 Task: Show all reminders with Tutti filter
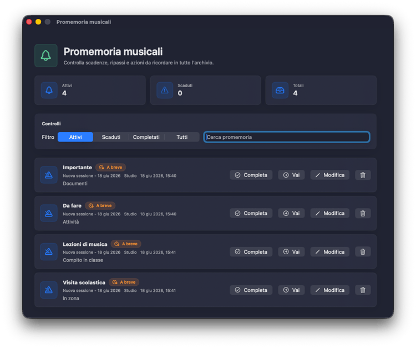[182, 137]
